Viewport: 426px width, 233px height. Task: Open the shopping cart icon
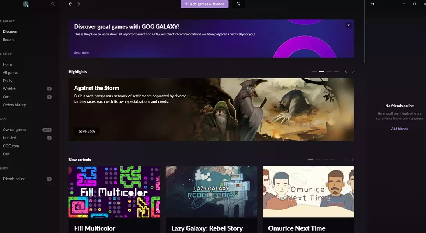(x=238, y=4)
